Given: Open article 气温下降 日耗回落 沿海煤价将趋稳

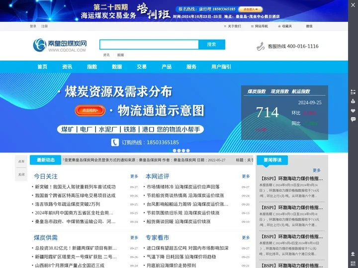Looking at the screenshot, I should click(x=181, y=257).
